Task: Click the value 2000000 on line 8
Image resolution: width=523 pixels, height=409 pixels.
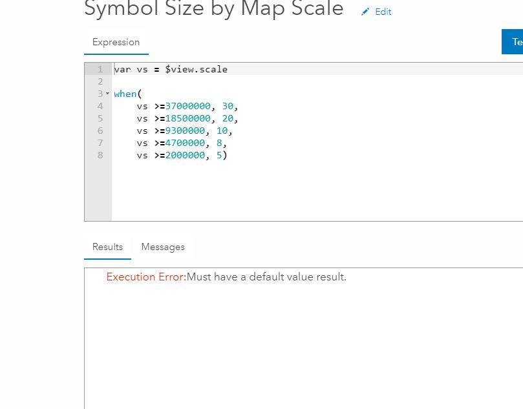Action: (x=185, y=155)
